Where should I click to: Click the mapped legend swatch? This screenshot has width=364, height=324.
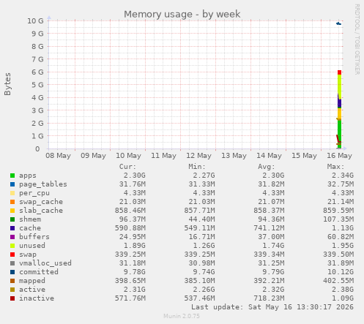coord(12,281)
